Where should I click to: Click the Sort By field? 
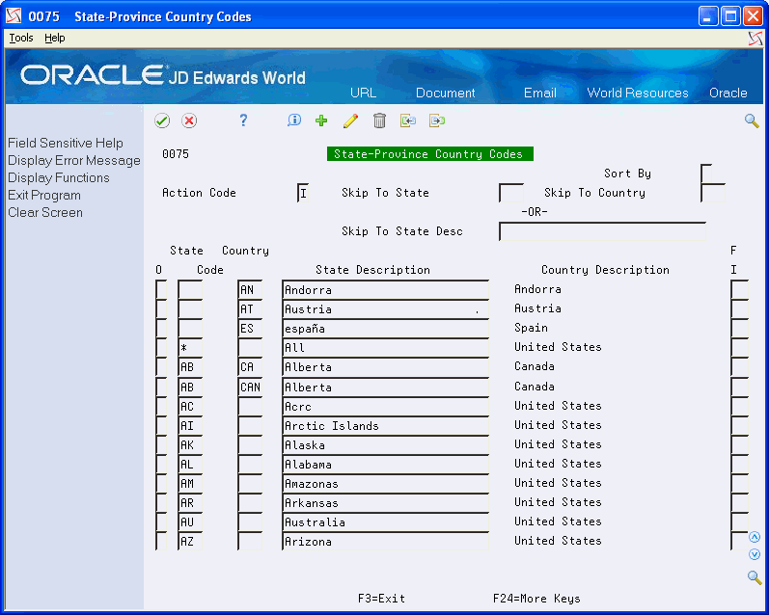[706, 174]
